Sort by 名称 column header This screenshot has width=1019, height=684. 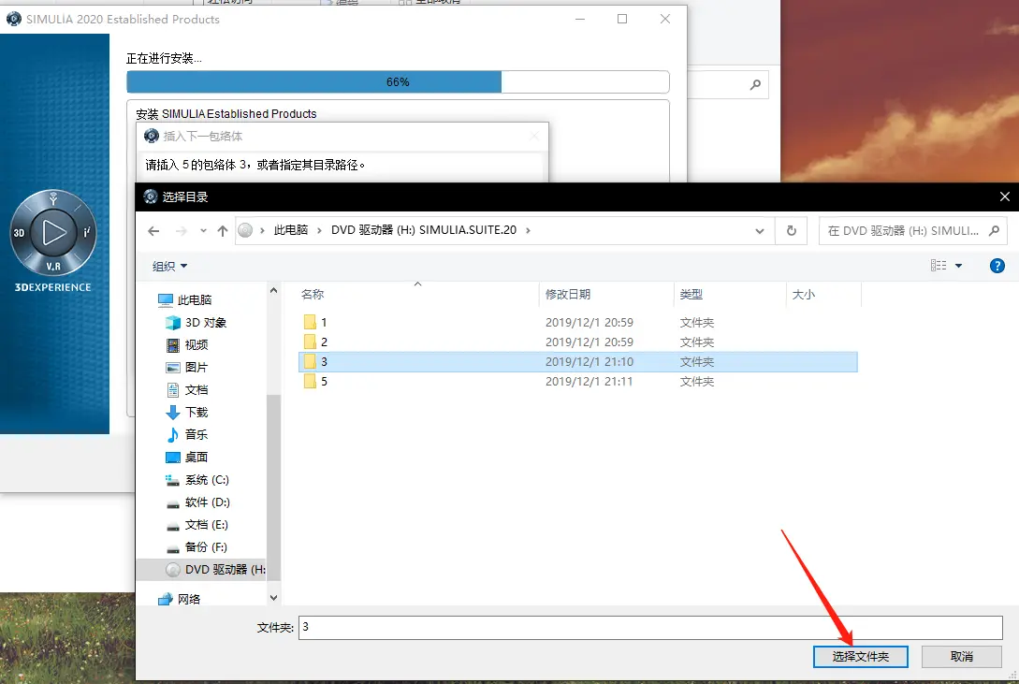313,294
